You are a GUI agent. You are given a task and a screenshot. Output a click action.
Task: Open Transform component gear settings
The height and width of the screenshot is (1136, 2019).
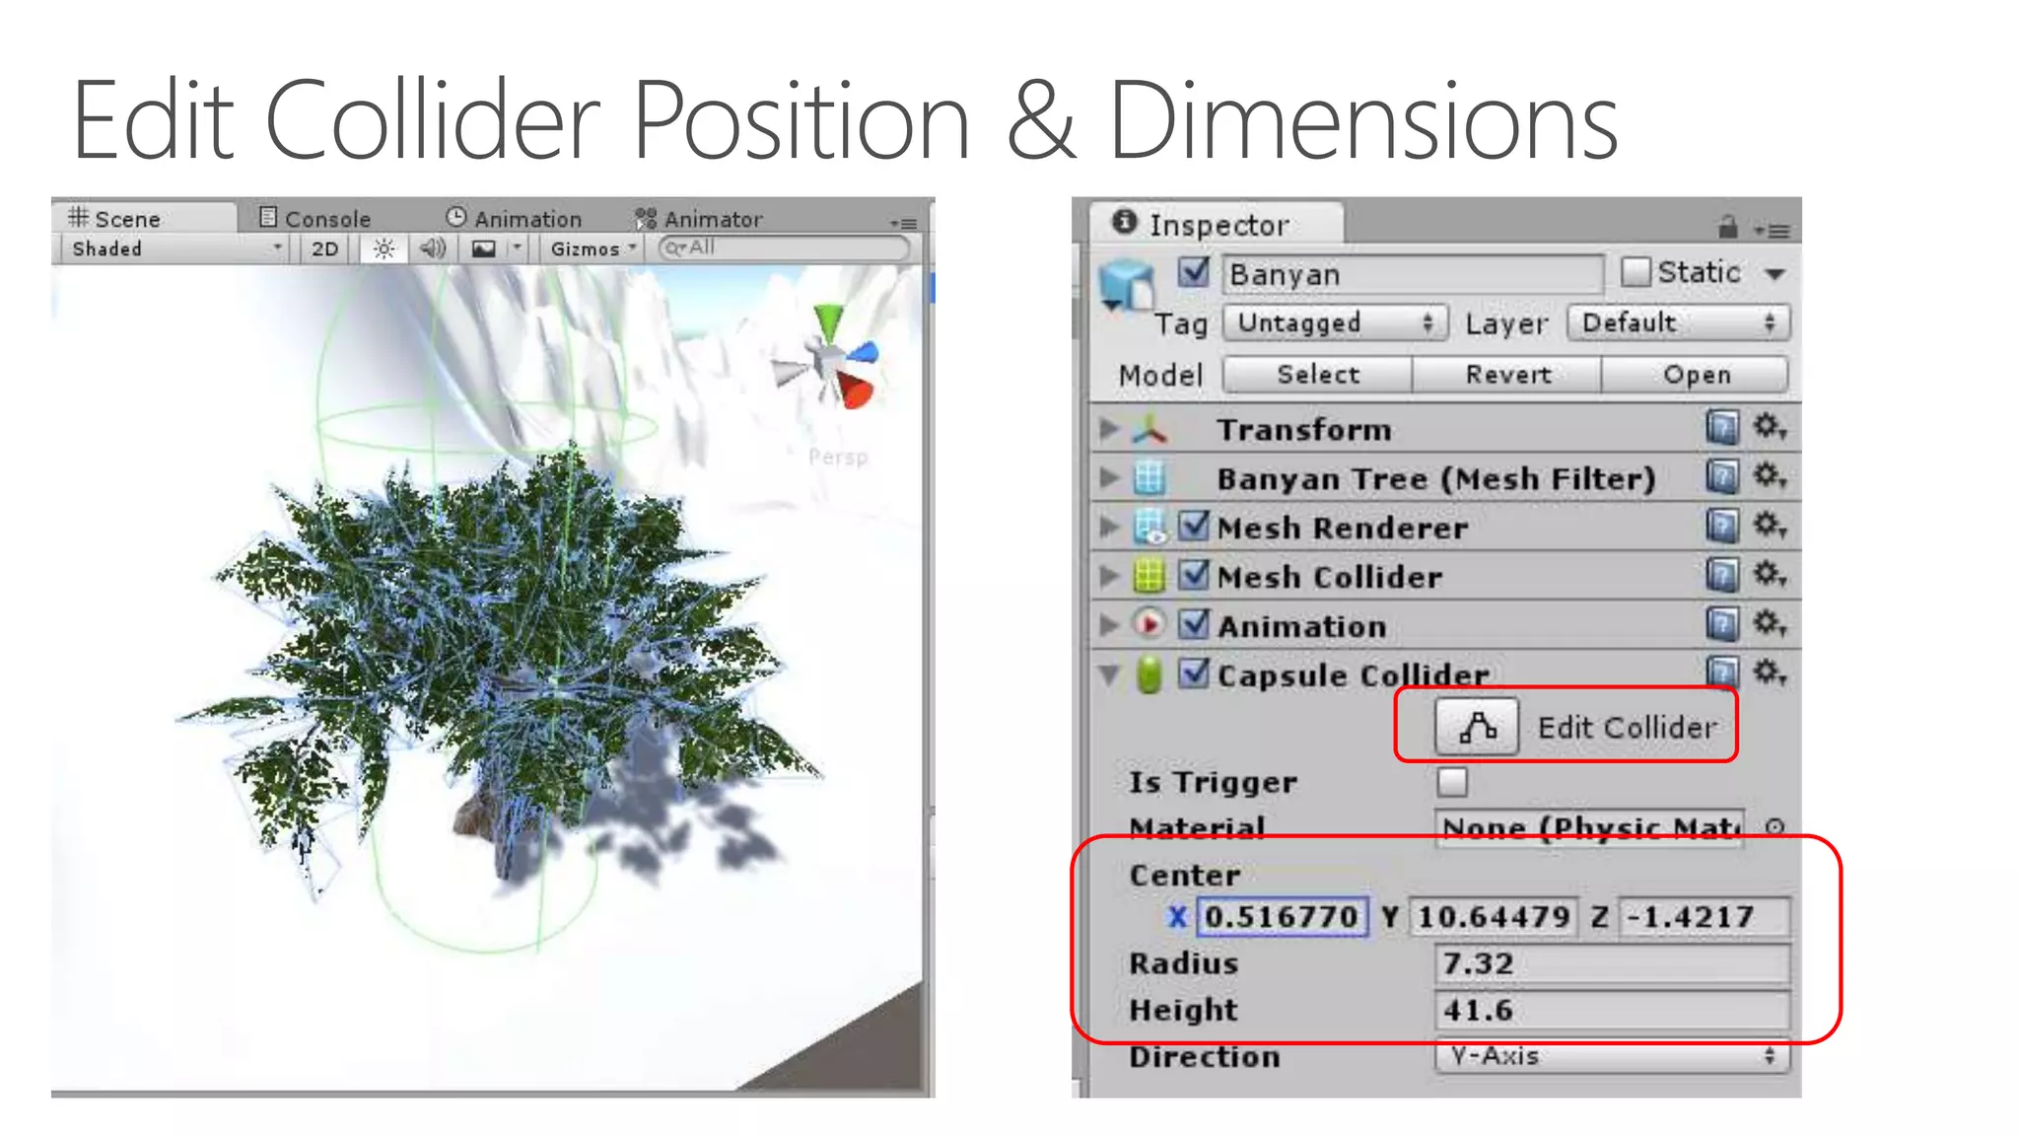click(x=1769, y=428)
